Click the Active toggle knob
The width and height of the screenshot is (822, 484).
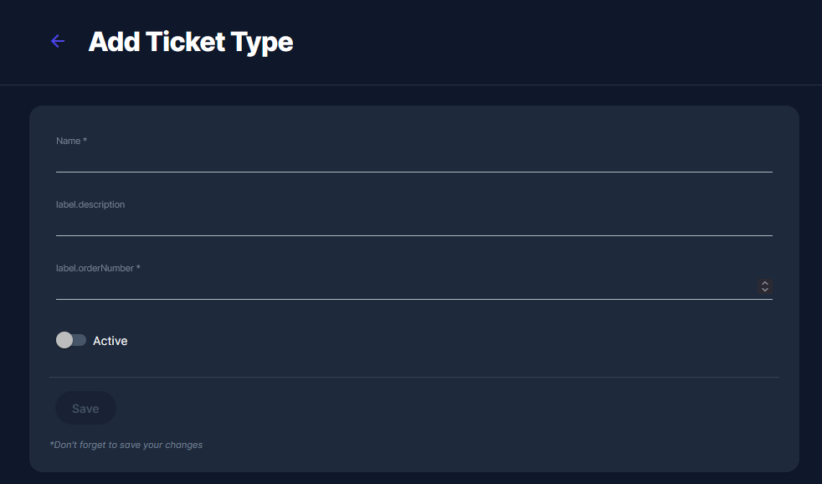coord(65,340)
